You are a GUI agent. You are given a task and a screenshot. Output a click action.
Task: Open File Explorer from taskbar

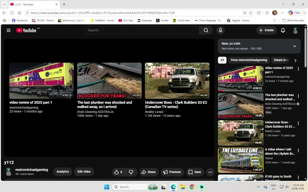coord(183,187)
